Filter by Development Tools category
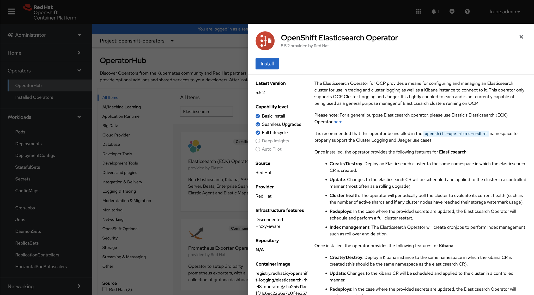 click(120, 163)
